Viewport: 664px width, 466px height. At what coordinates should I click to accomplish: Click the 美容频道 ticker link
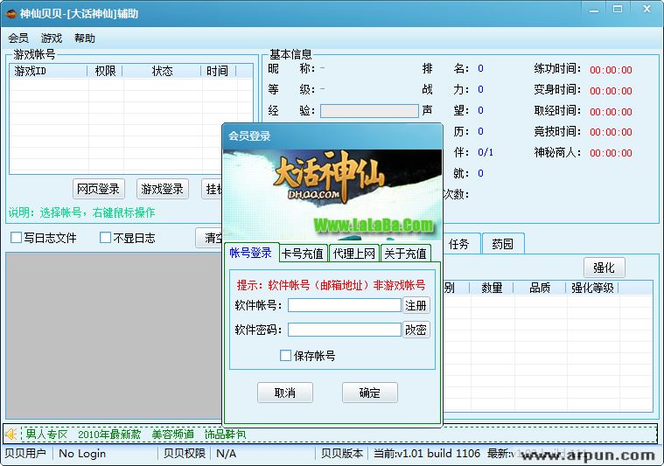(x=172, y=435)
